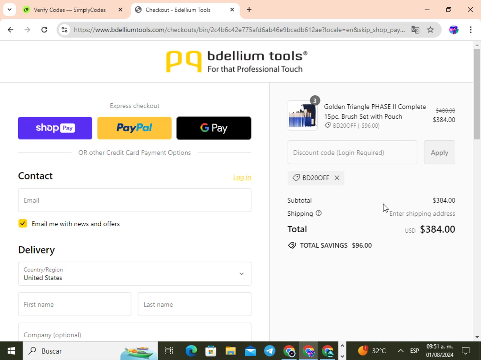Close the Verify Codes tab
Screen dimensions: 481x360
pos(120,10)
